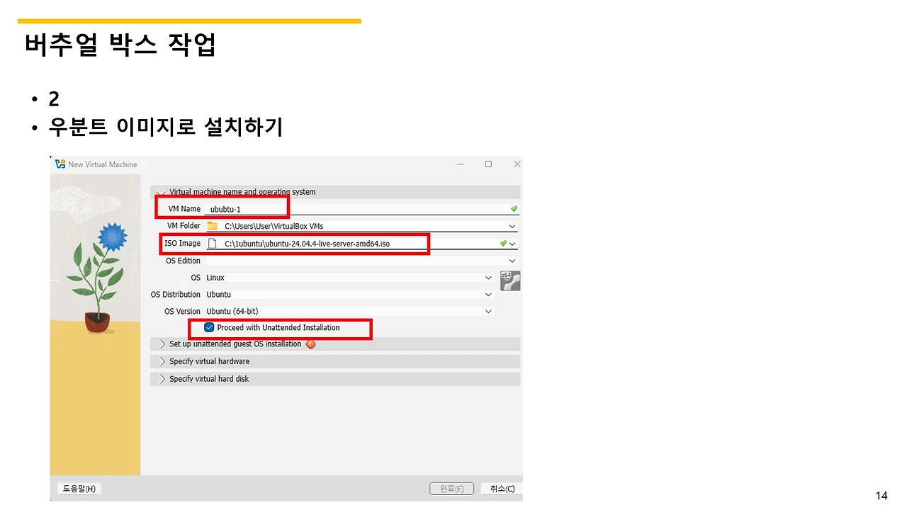
Task: Open the OS dropdown showing Linux
Action: (x=488, y=278)
